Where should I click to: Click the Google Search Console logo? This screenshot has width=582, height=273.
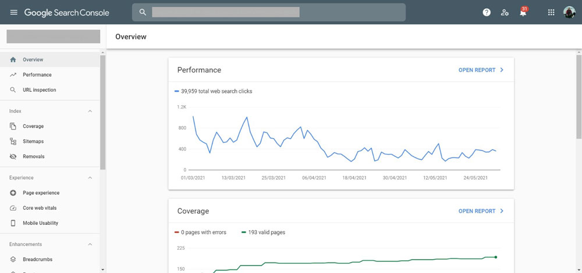[x=67, y=13]
